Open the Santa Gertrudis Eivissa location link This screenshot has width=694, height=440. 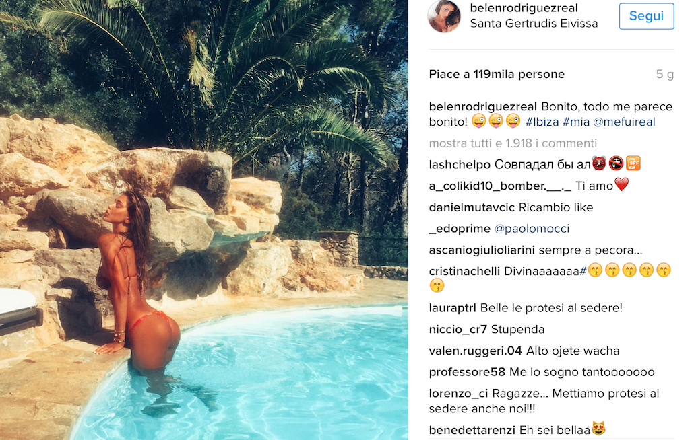coord(534,24)
